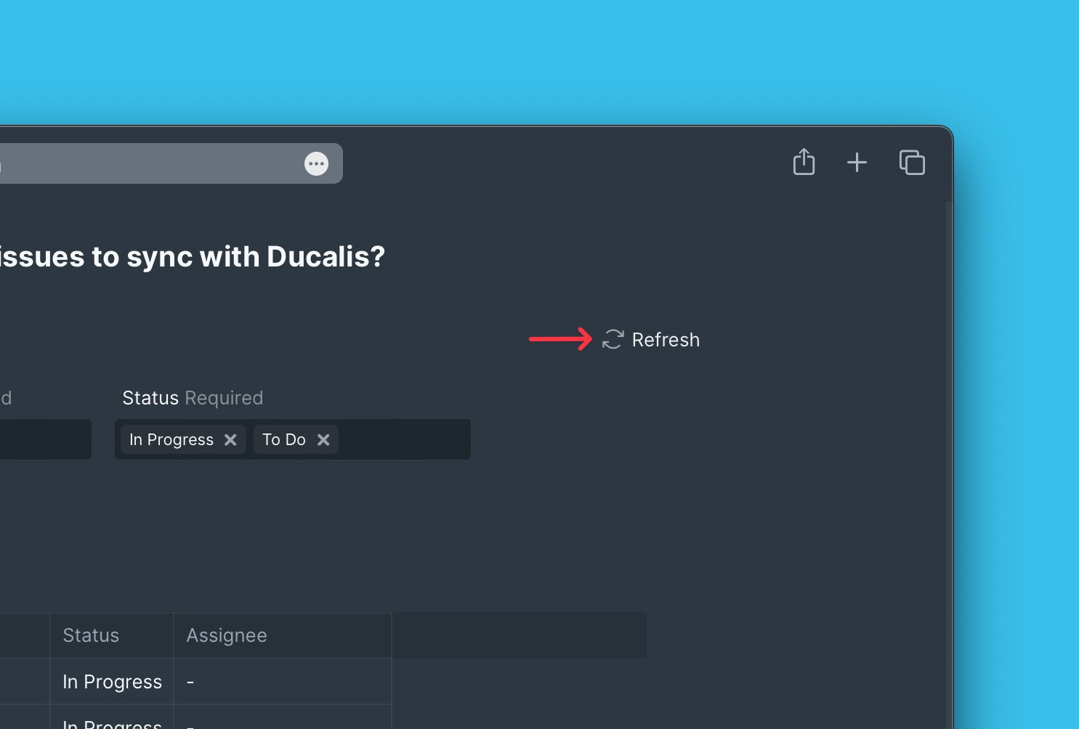Click the In Progress chip label
1079x729 pixels.
click(171, 440)
